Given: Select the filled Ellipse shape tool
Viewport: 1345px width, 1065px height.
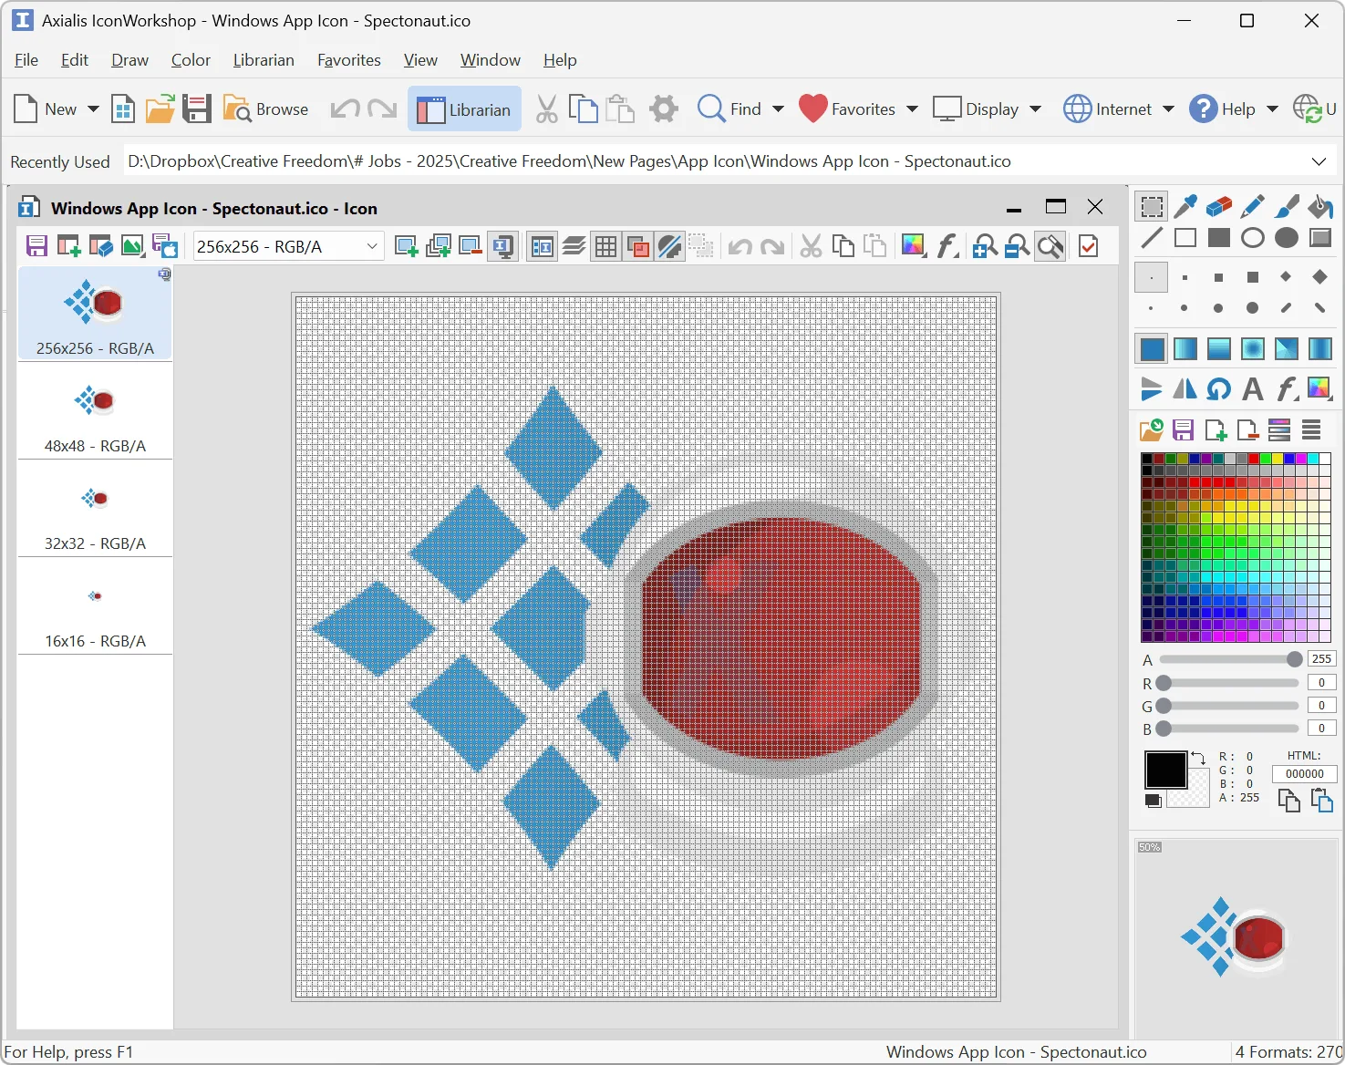Looking at the screenshot, I should click(1286, 238).
